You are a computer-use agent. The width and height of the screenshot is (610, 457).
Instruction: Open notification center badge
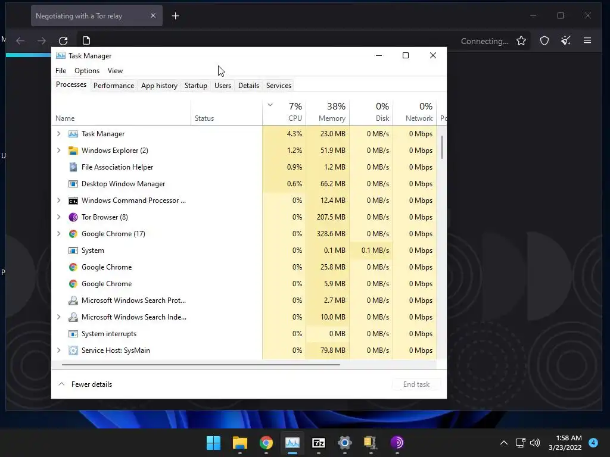pos(593,443)
